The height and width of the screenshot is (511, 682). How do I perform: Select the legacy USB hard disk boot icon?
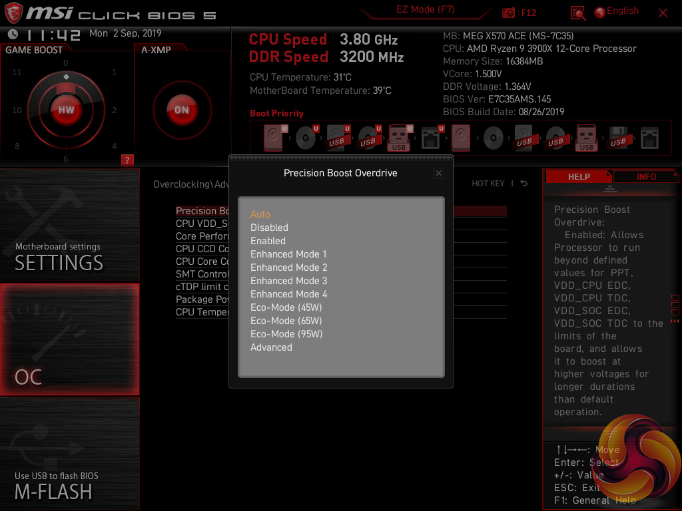[x=524, y=138]
